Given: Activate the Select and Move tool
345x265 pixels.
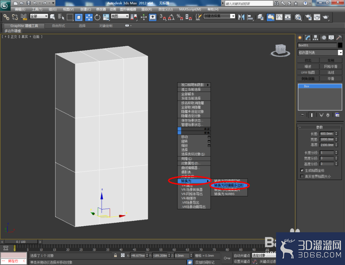Looking at the screenshot, I should [x=89, y=17].
